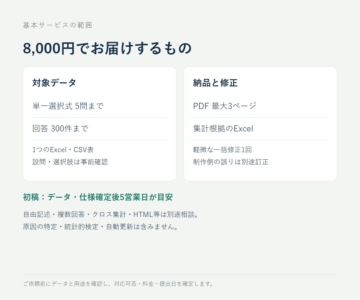Click the '納品と修正' card title
The width and height of the screenshot is (360, 300).
[215, 83]
